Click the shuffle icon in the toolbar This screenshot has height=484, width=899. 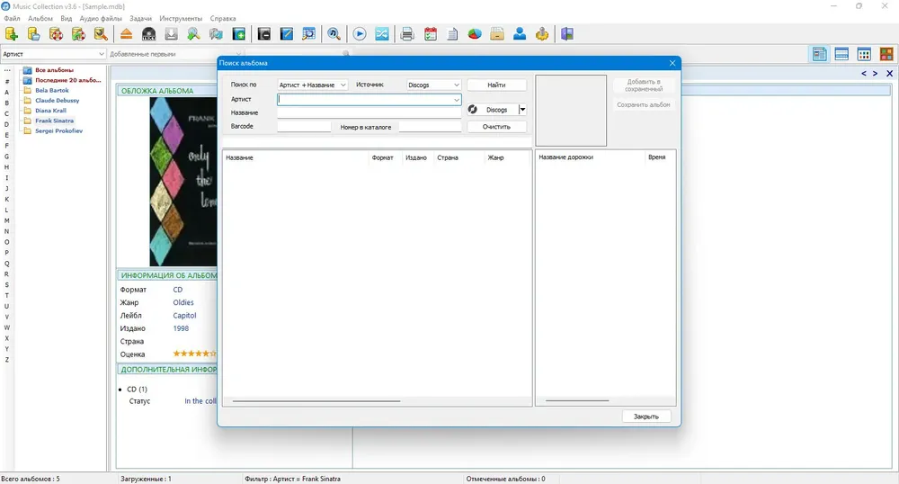pyautogui.click(x=382, y=34)
